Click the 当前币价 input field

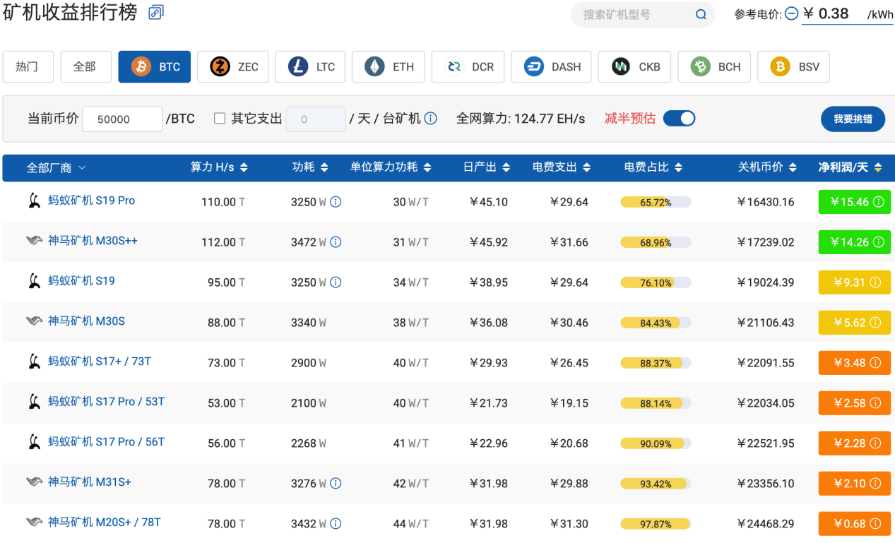point(122,119)
